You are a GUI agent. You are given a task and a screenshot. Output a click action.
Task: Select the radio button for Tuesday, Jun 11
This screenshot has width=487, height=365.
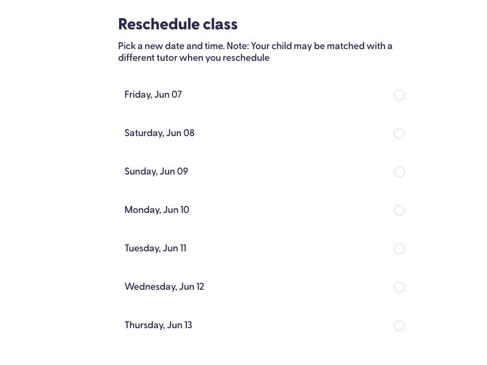tap(399, 249)
